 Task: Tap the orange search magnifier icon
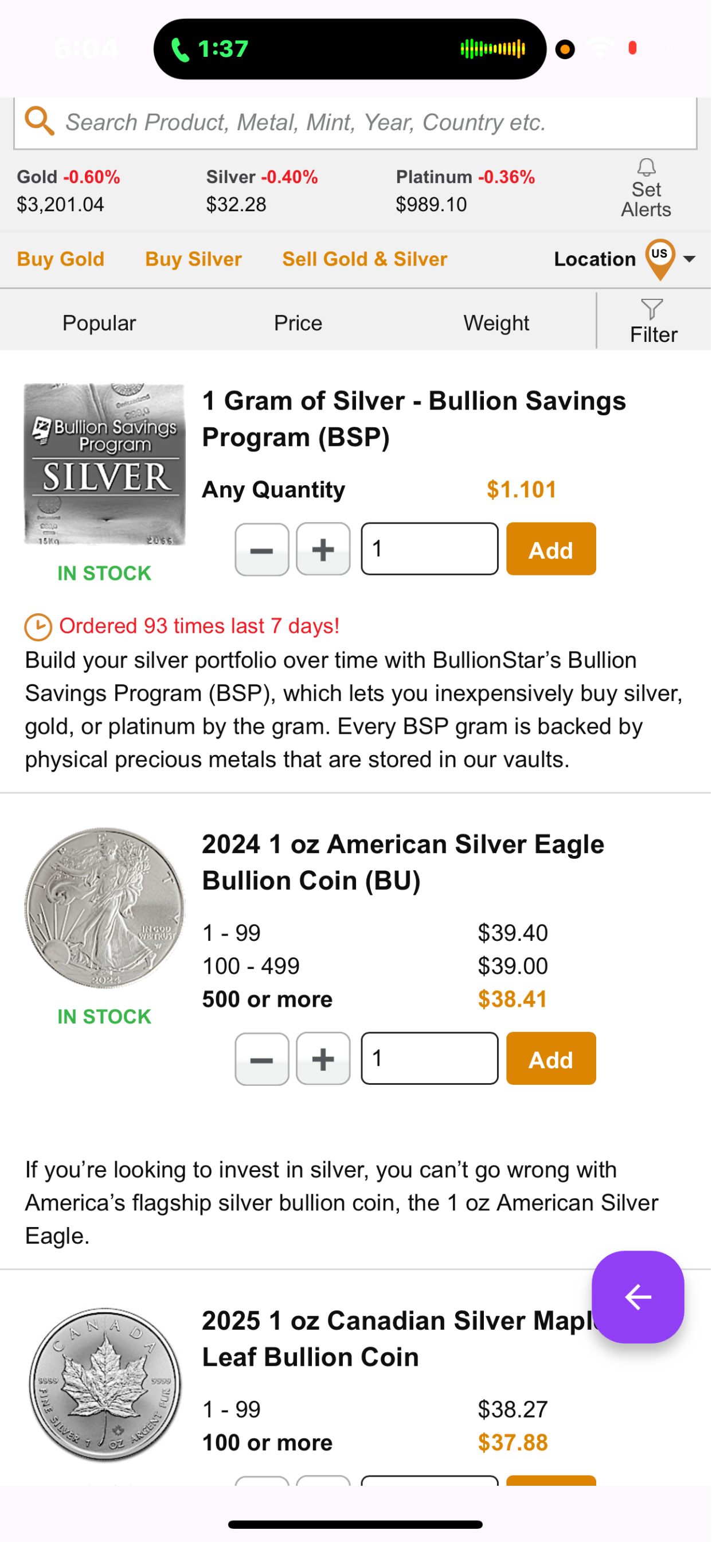click(40, 122)
